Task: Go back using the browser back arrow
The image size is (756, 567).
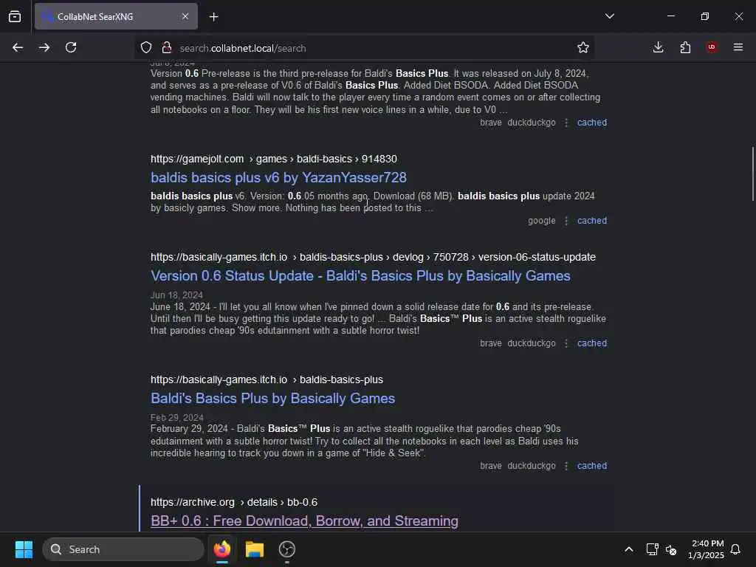Action: coord(18,47)
